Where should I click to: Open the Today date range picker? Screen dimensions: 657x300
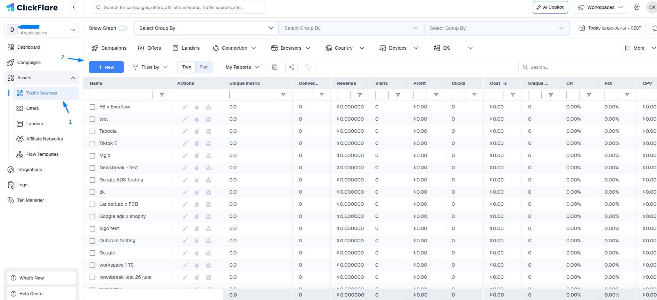point(610,28)
